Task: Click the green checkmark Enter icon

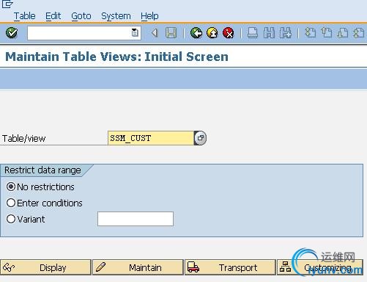Action: [x=12, y=33]
